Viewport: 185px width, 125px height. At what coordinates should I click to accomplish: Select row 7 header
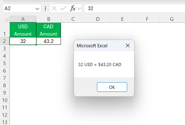pos(5,78)
